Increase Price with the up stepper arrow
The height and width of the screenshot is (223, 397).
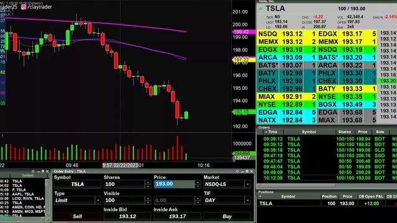tap(198, 182)
